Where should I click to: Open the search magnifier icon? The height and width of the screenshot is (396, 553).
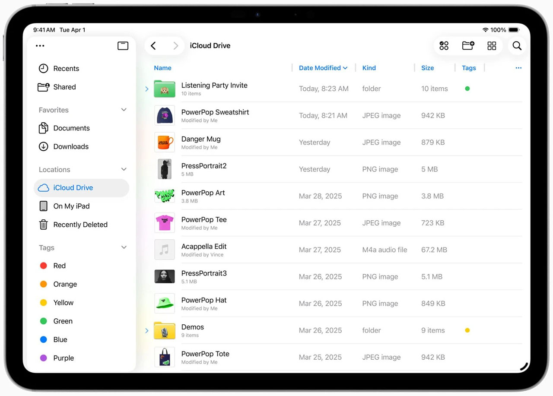517,46
